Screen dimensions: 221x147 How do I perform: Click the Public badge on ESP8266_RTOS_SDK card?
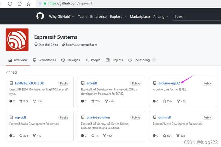[x=64, y=83]
